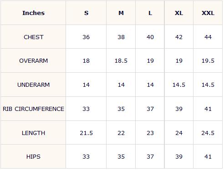Click hips value 39 for size XL
Screen dimensions: 224x170
tap(179, 157)
